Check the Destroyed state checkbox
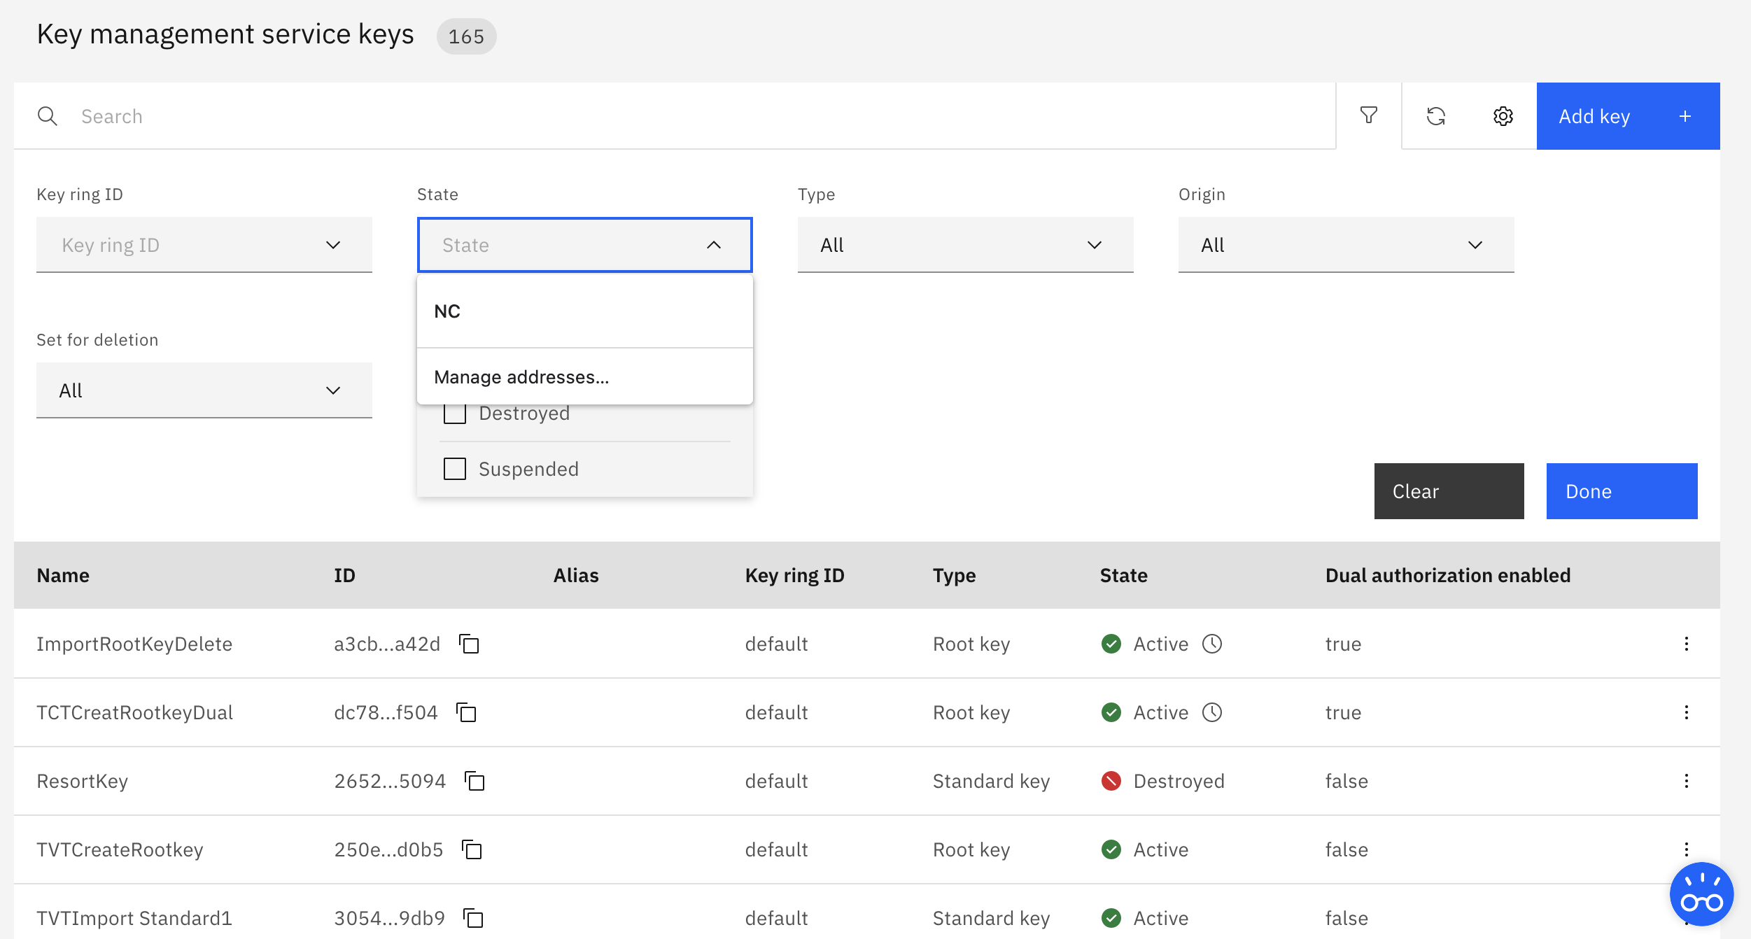The width and height of the screenshot is (1751, 939). click(x=454, y=413)
